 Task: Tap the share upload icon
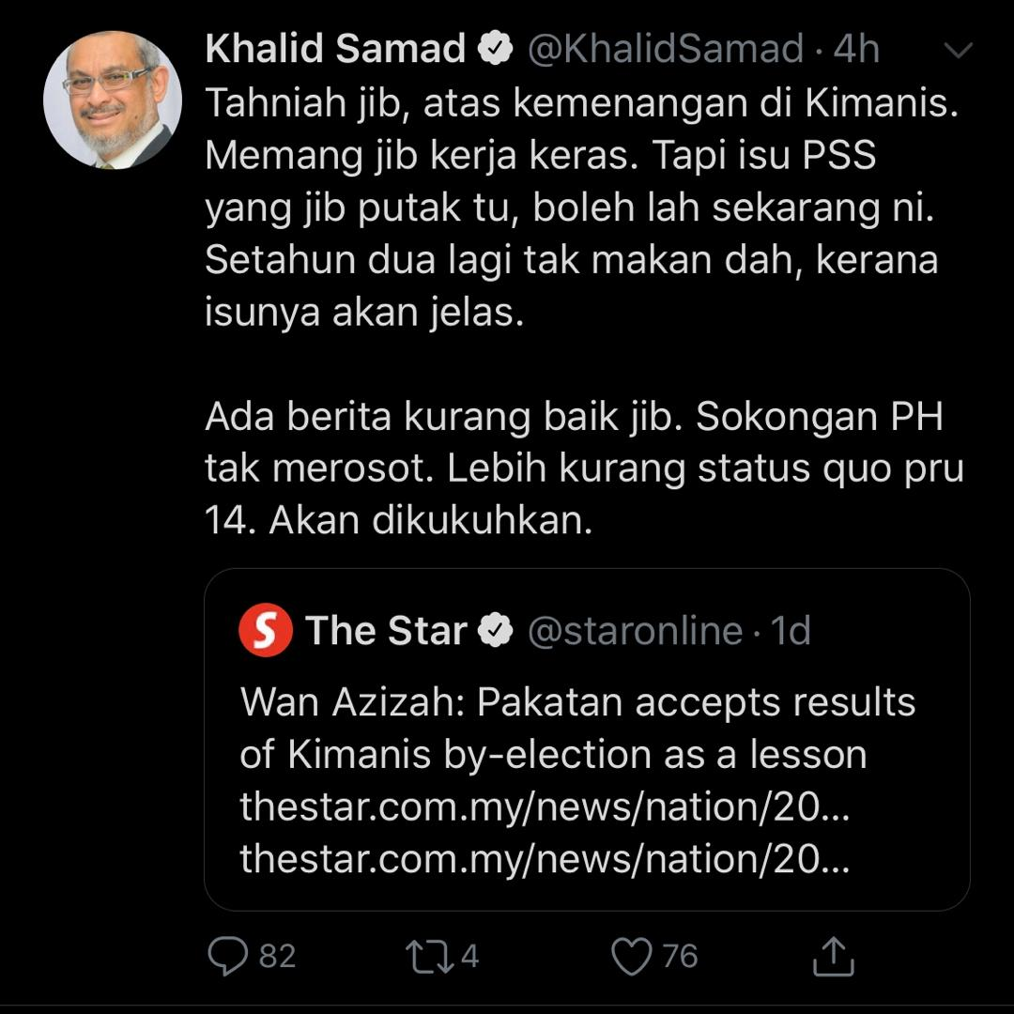833,956
